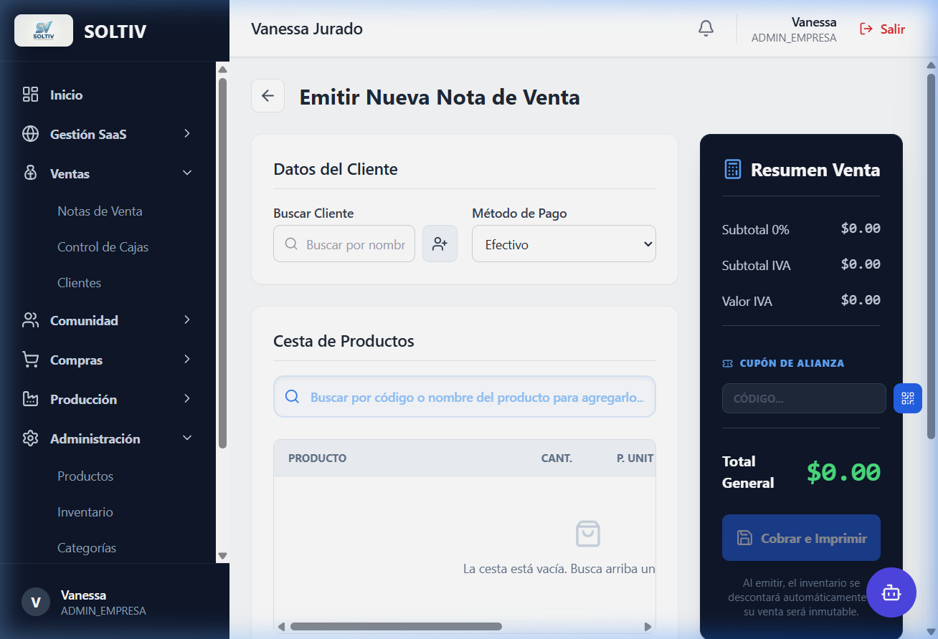The height and width of the screenshot is (639, 938).
Task: Open the Método de Pago dropdown
Action: pos(564,244)
